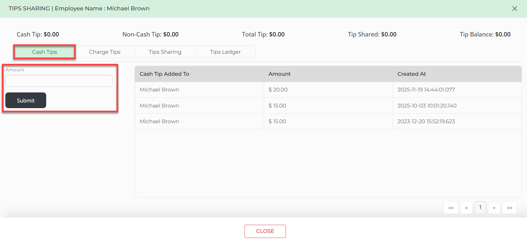Go to previous page of results

(466, 208)
